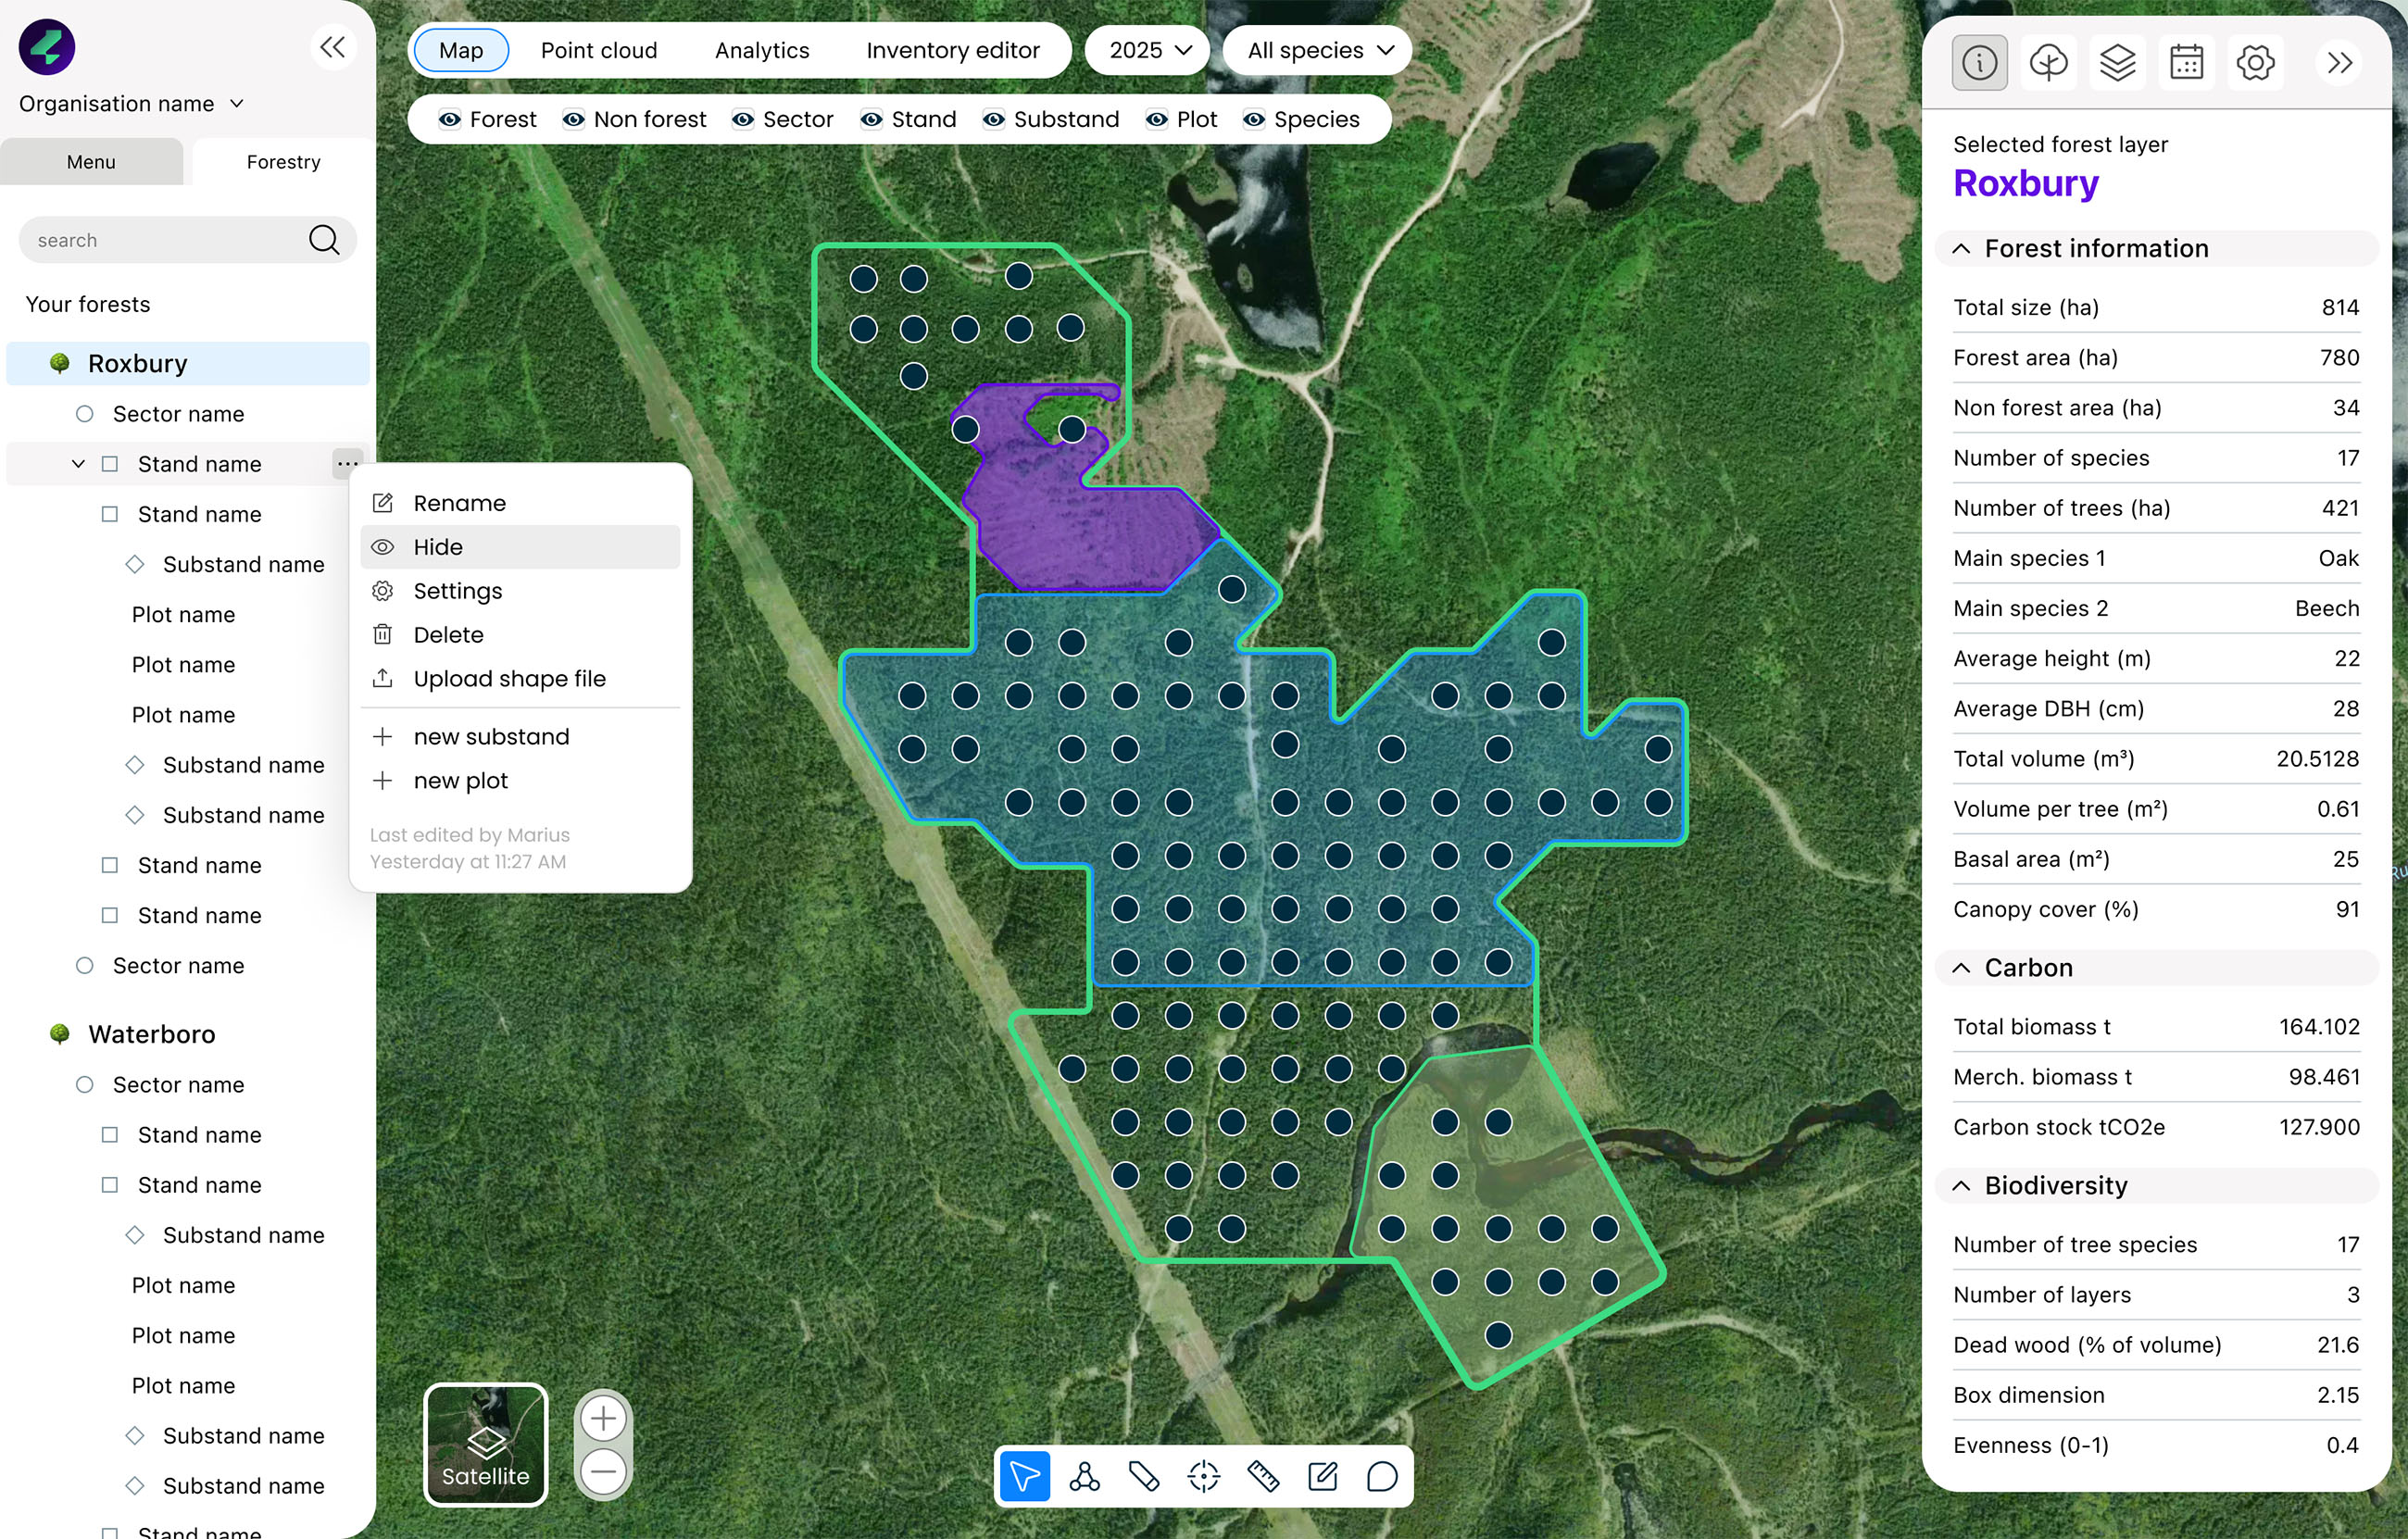Screen dimensions: 2408x1539
Task: Activate the crosshair locate tool
Action: click(x=1203, y=1476)
